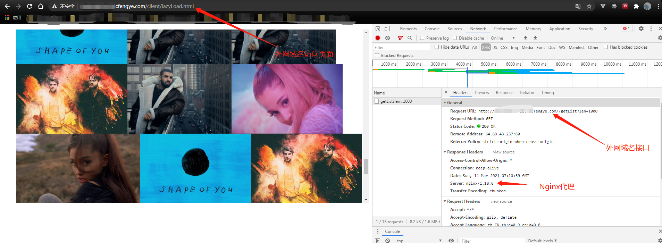
Task: Focus the console Filter input
Action: click(x=492, y=241)
